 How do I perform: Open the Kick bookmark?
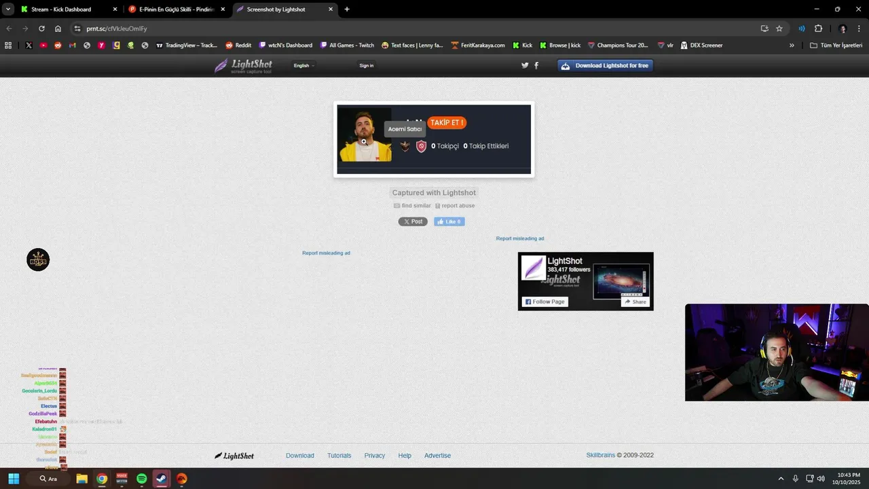(522, 46)
